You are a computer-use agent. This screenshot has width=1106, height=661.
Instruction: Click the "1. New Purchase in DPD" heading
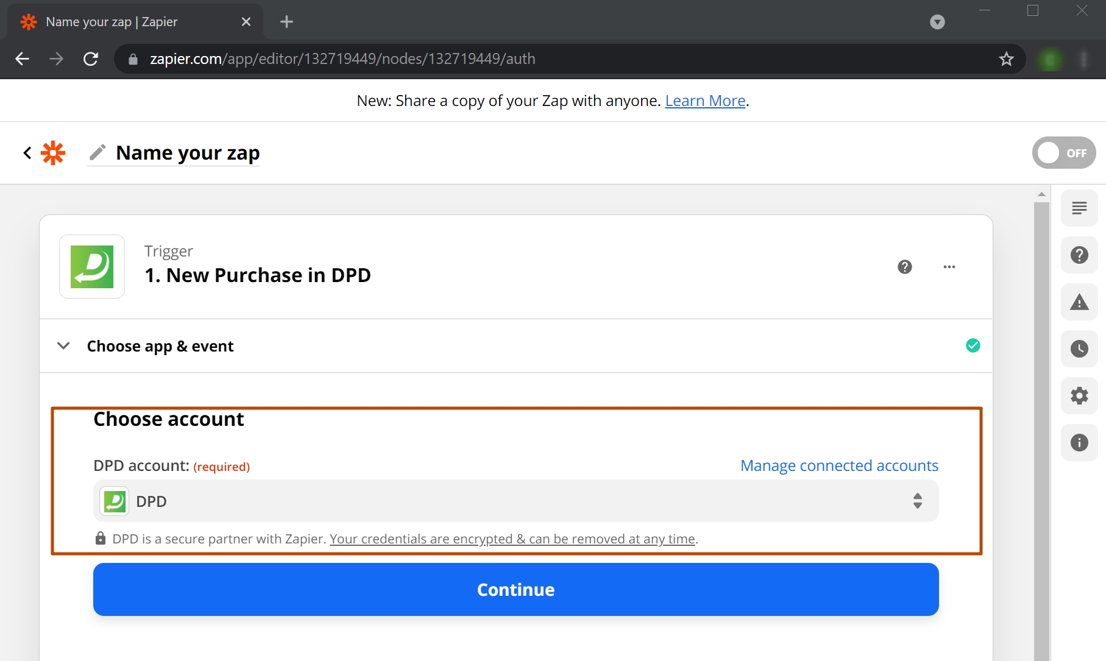pos(258,275)
